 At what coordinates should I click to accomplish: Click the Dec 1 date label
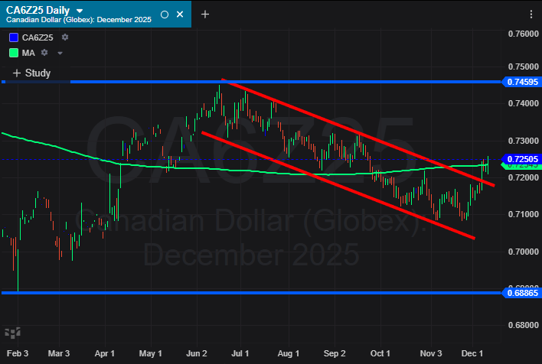coord(472,353)
